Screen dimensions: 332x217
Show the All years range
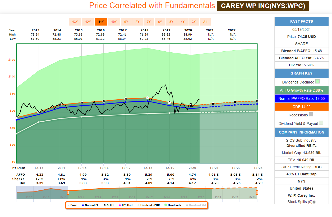tap(205, 22)
